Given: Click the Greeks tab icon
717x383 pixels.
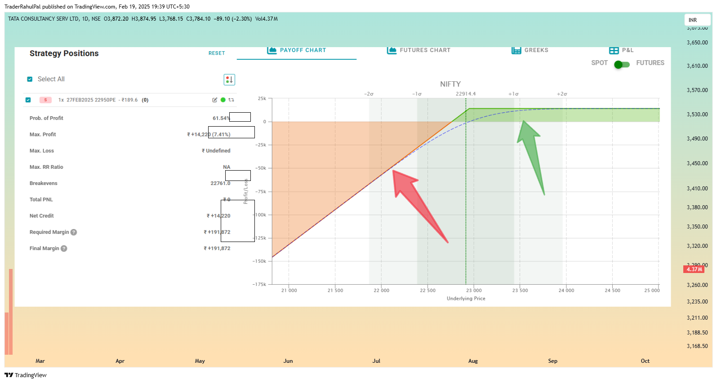Looking at the screenshot, I should pos(516,50).
